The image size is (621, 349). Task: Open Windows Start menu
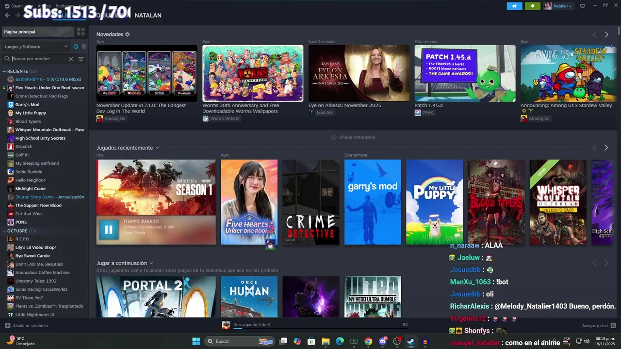click(196, 341)
